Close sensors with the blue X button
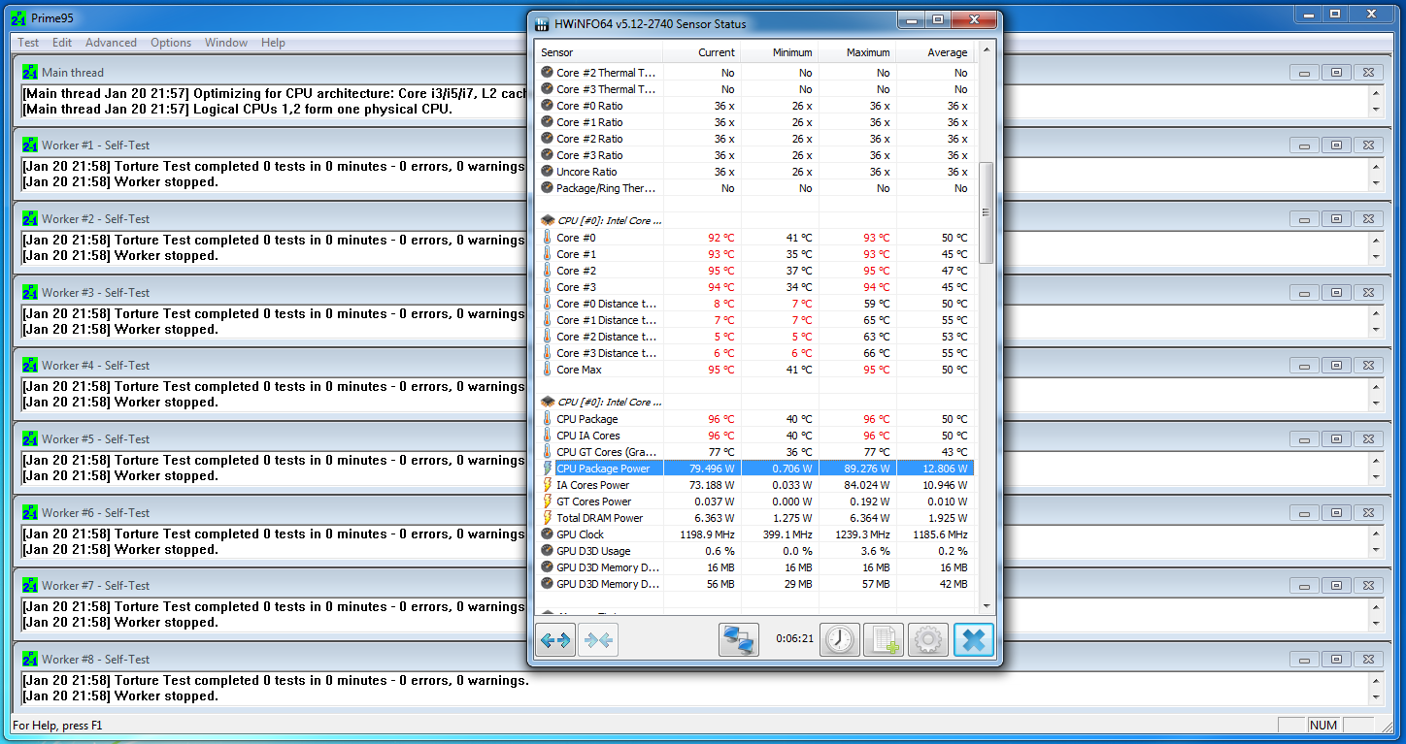 974,640
